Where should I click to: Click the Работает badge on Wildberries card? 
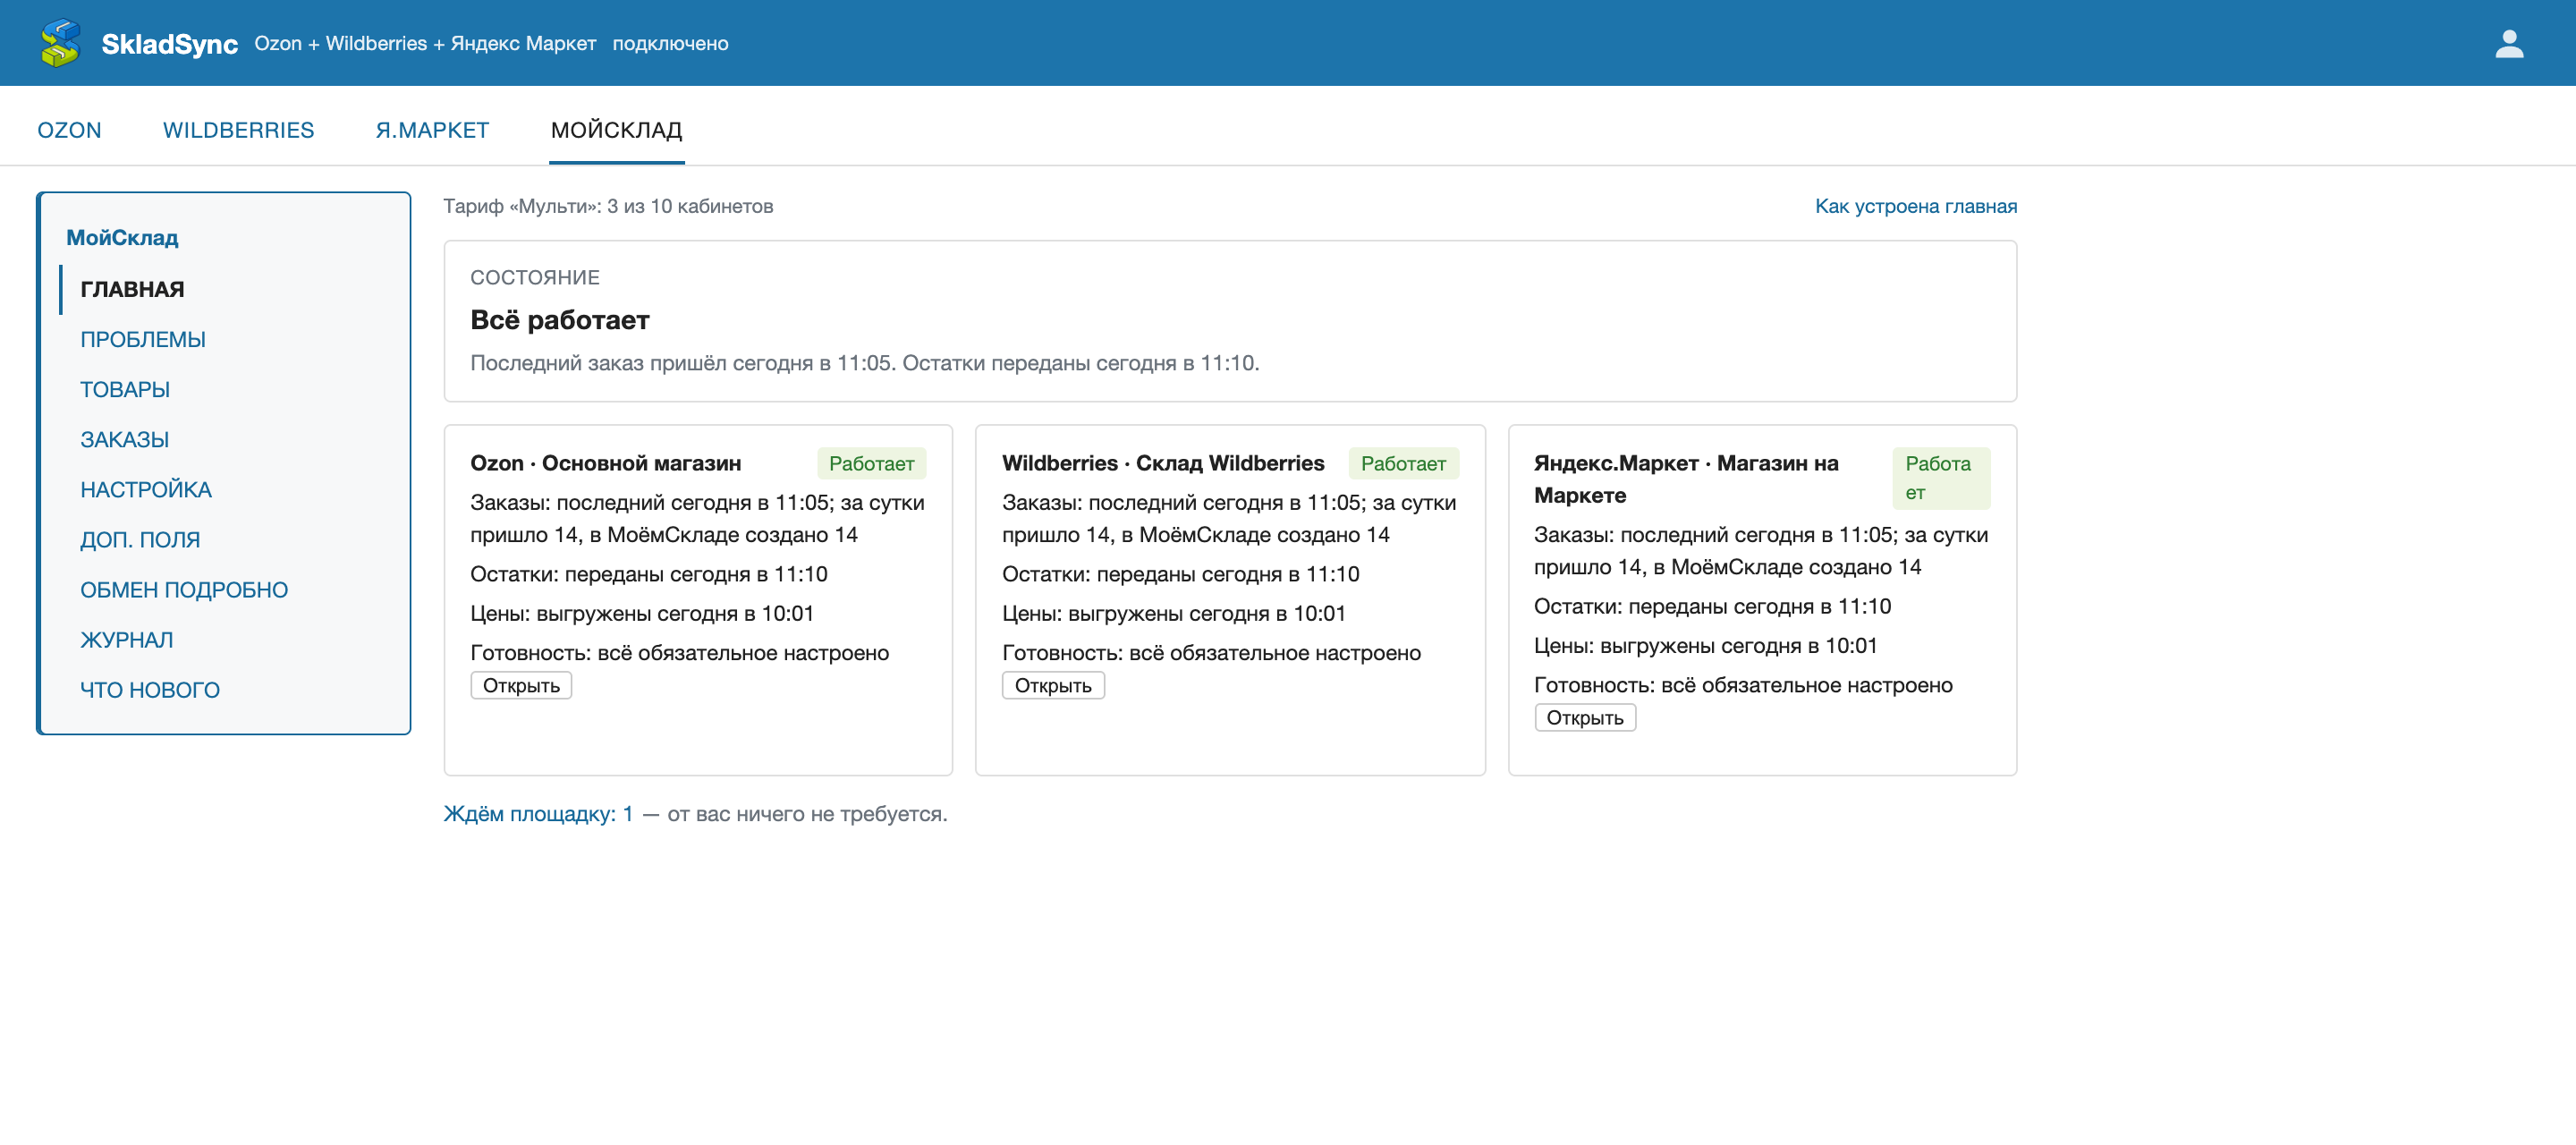pyautogui.click(x=1403, y=463)
